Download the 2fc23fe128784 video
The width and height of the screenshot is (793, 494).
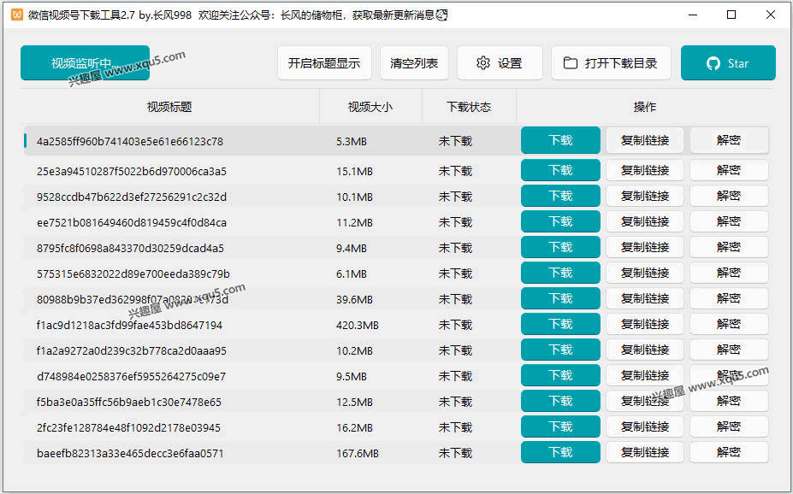click(560, 427)
